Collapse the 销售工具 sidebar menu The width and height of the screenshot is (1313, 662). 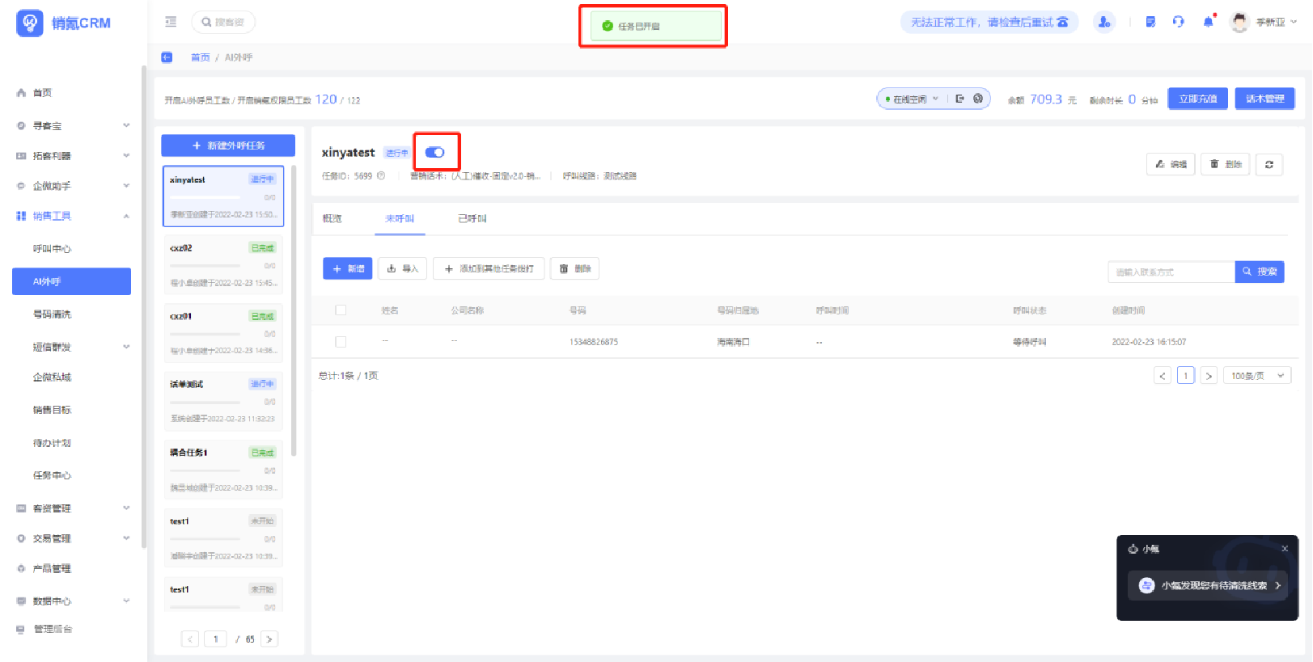point(126,216)
